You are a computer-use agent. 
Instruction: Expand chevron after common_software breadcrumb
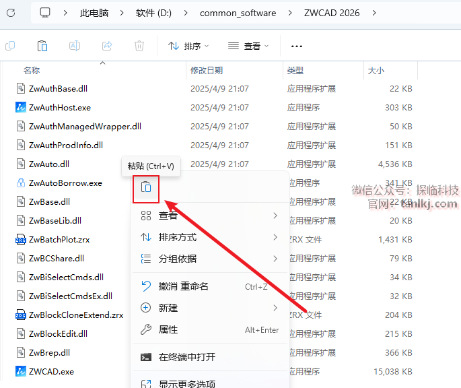point(290,13)
